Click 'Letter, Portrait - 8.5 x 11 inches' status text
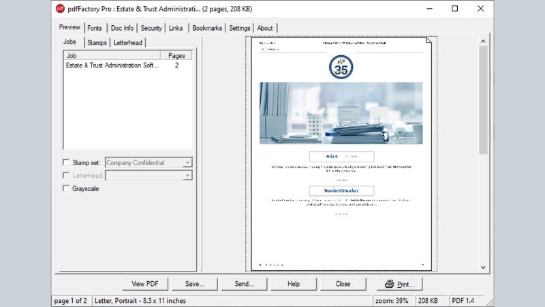The height and width of the screenshot is (307, 545). coord(140,301)
